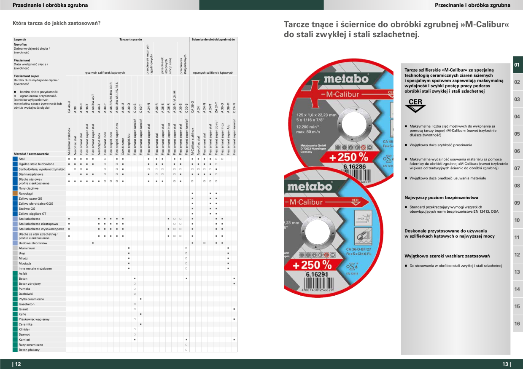The height and width of the screenshot is (369, 523).
Task: Select the 'Aluminium' row label
Action: click(27, 248)
